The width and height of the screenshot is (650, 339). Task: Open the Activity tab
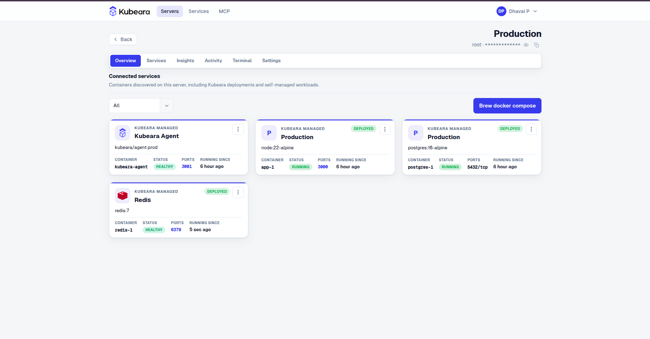click(x=214, y=61)
